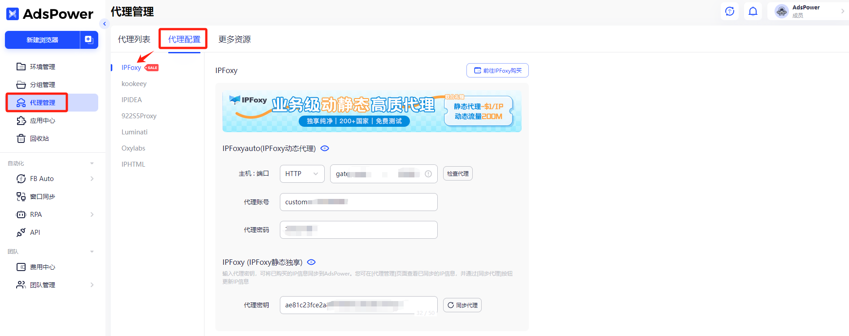Toggle visibility eye for IPFoxyauto dynamic proxy
Screen dimensions: 849x336
(x=325, y=148)
